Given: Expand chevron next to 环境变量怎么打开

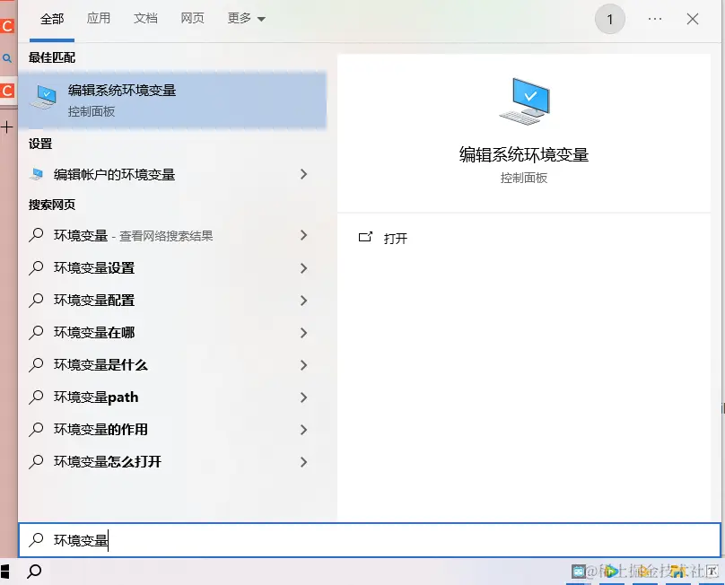Looking at the screenshot, I should pyautogui.click(x=304, y=462).
